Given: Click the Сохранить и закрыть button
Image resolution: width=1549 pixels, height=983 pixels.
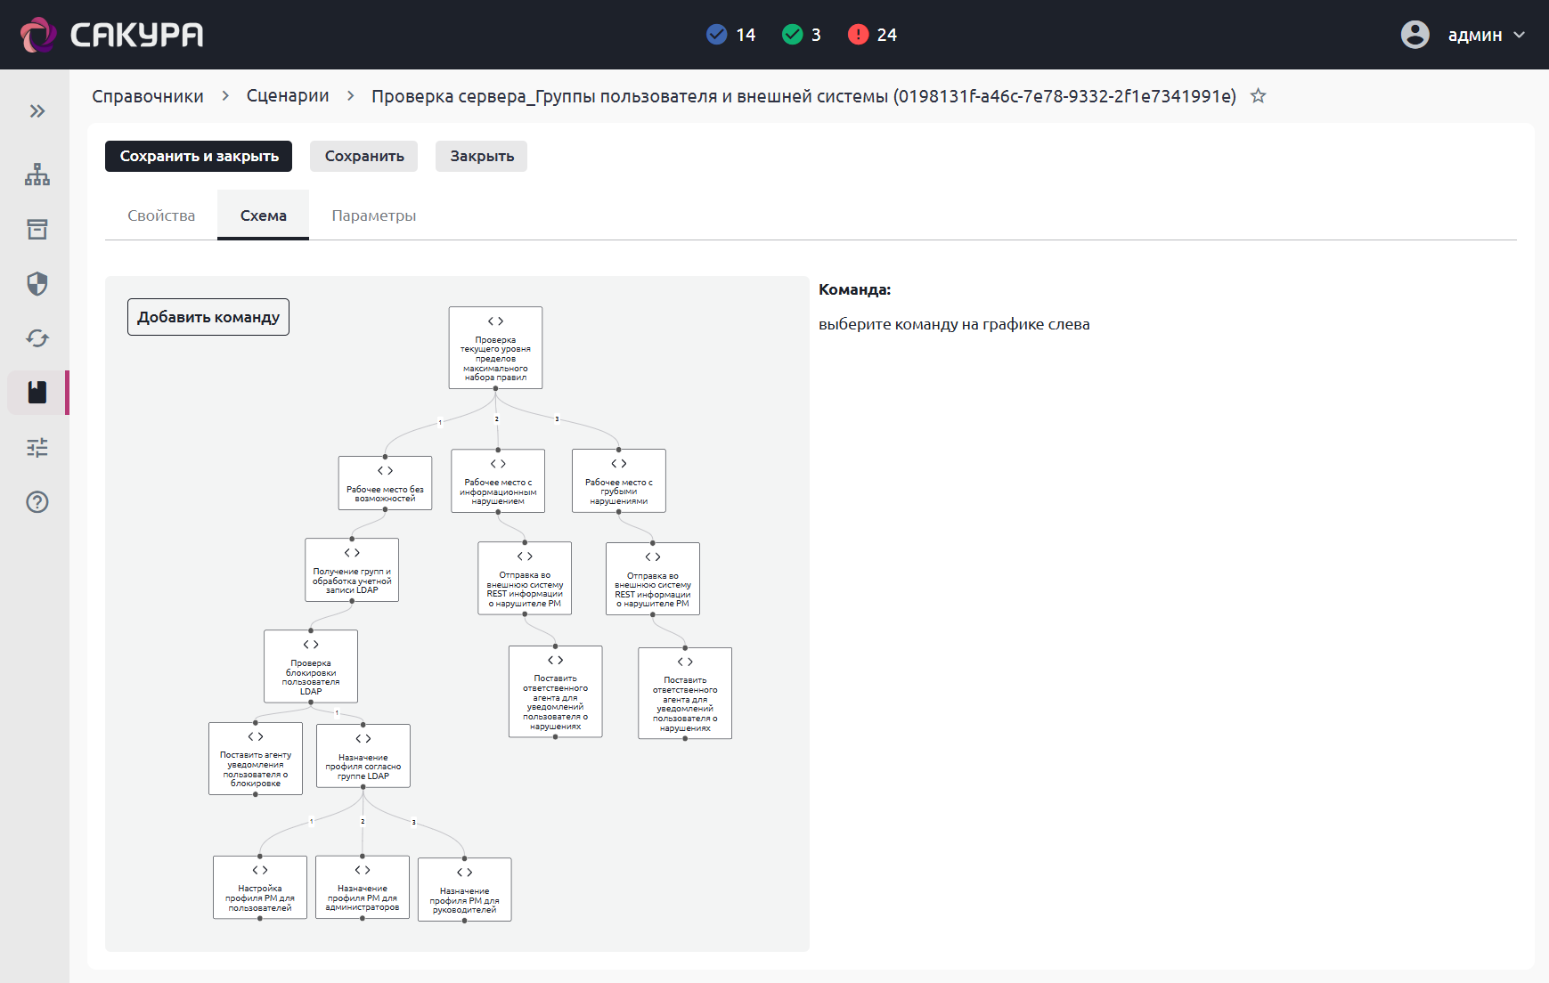Looking at the screenshot, I should coord(199,156).
